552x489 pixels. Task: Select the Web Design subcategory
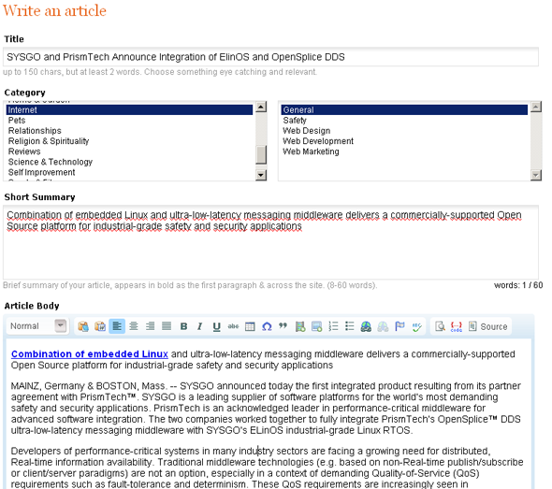click(x=404, y=131)
